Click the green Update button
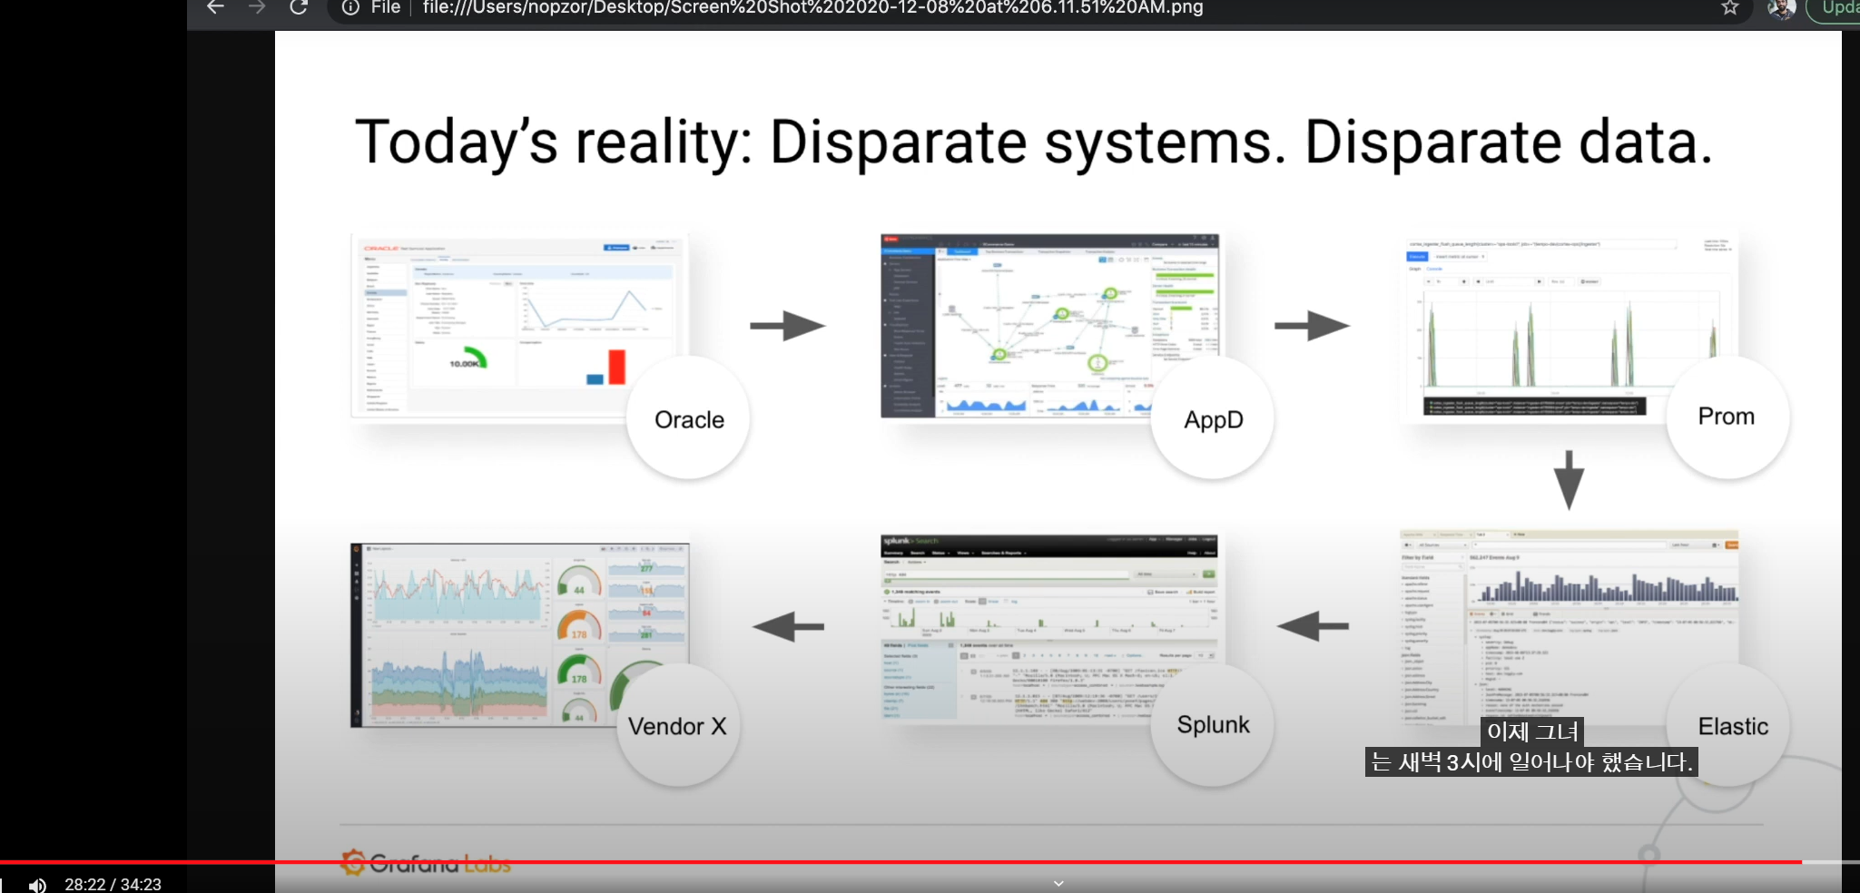This screenshot has width=1860, height=893. 1835,7
